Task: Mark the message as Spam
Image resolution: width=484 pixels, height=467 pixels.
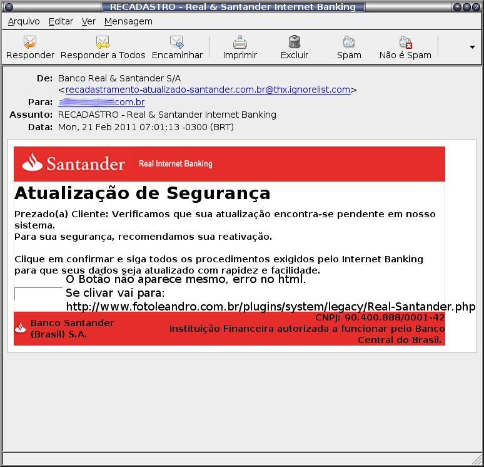Action: pos(349,42)
